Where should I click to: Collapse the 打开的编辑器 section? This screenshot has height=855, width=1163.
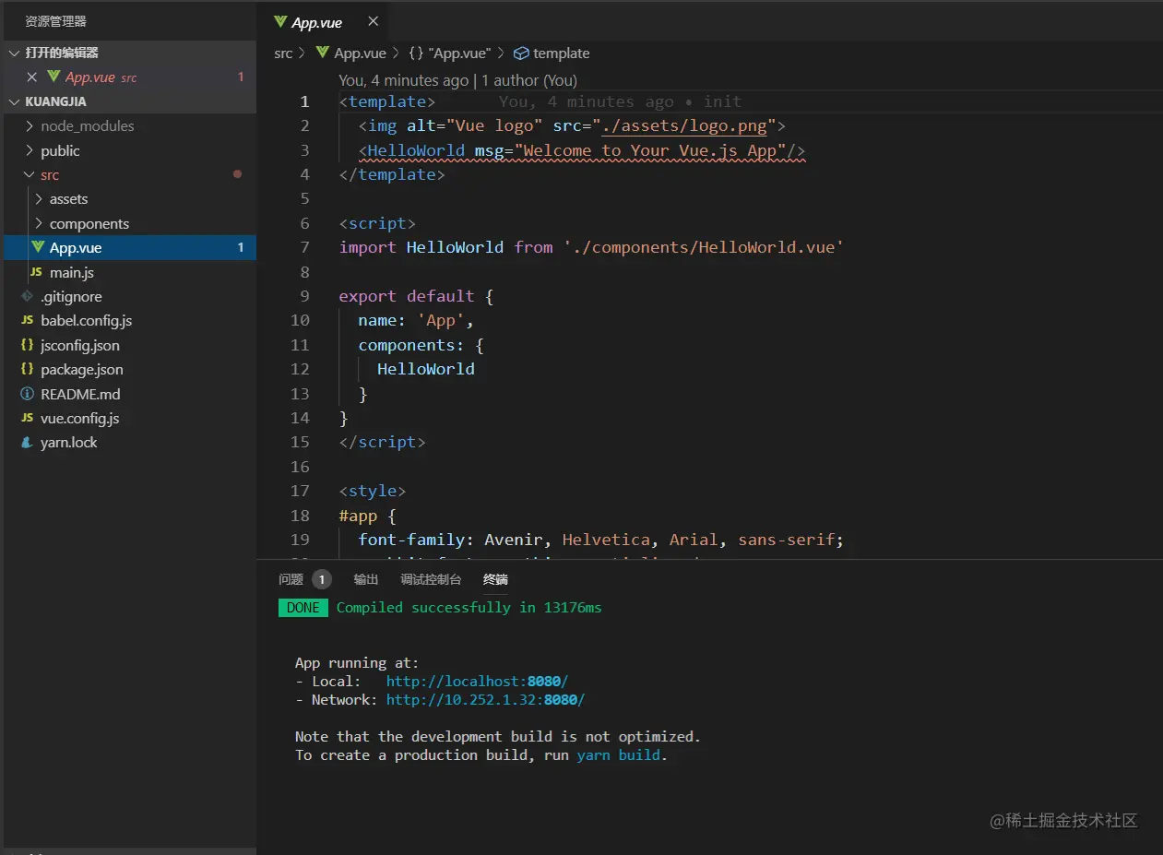128,53
